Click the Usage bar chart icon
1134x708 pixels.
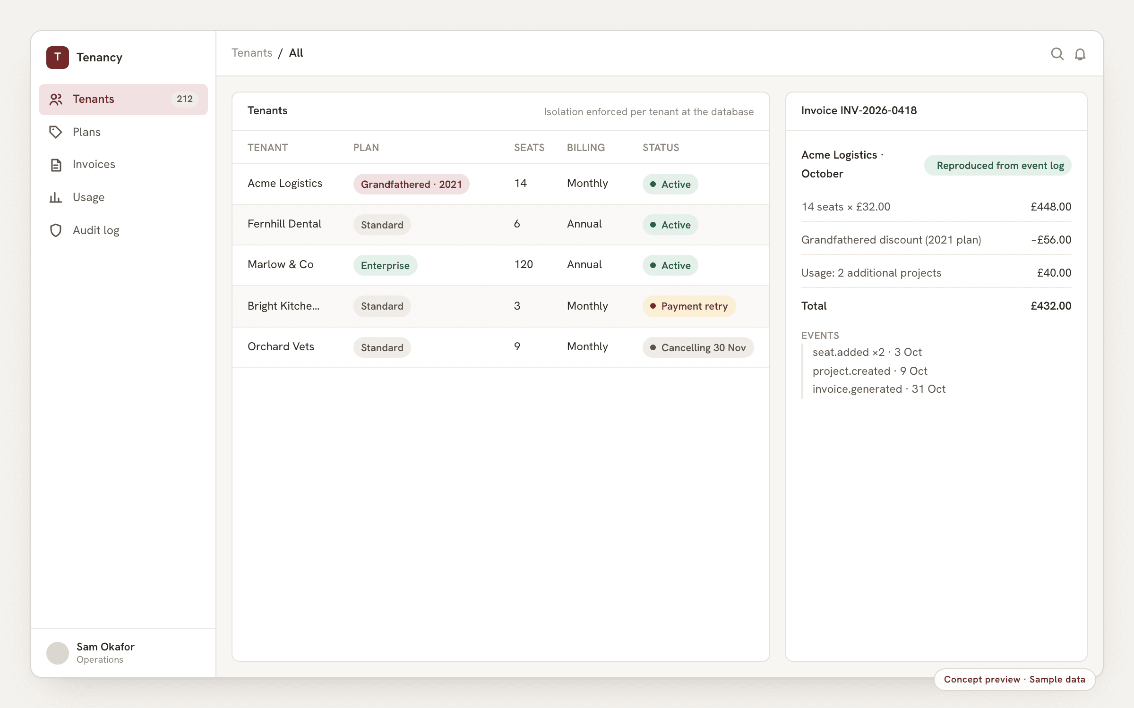[56, 197]
